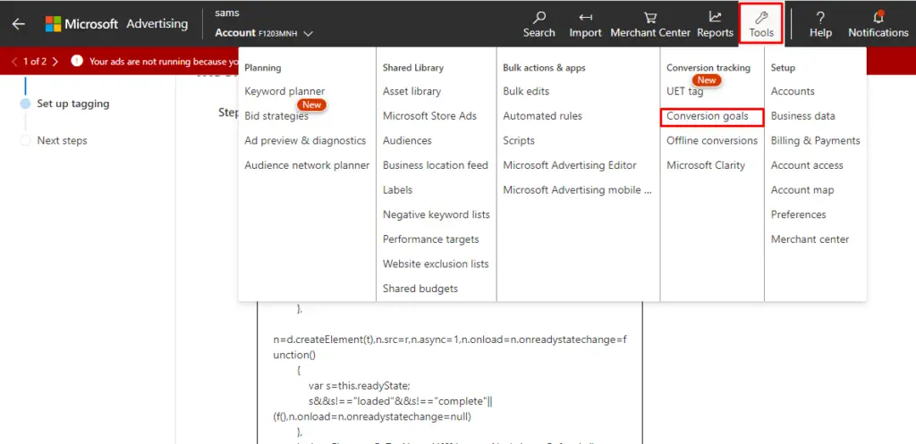Open the Import arrows icon
The image size is (916, 444).
(585, 18)
